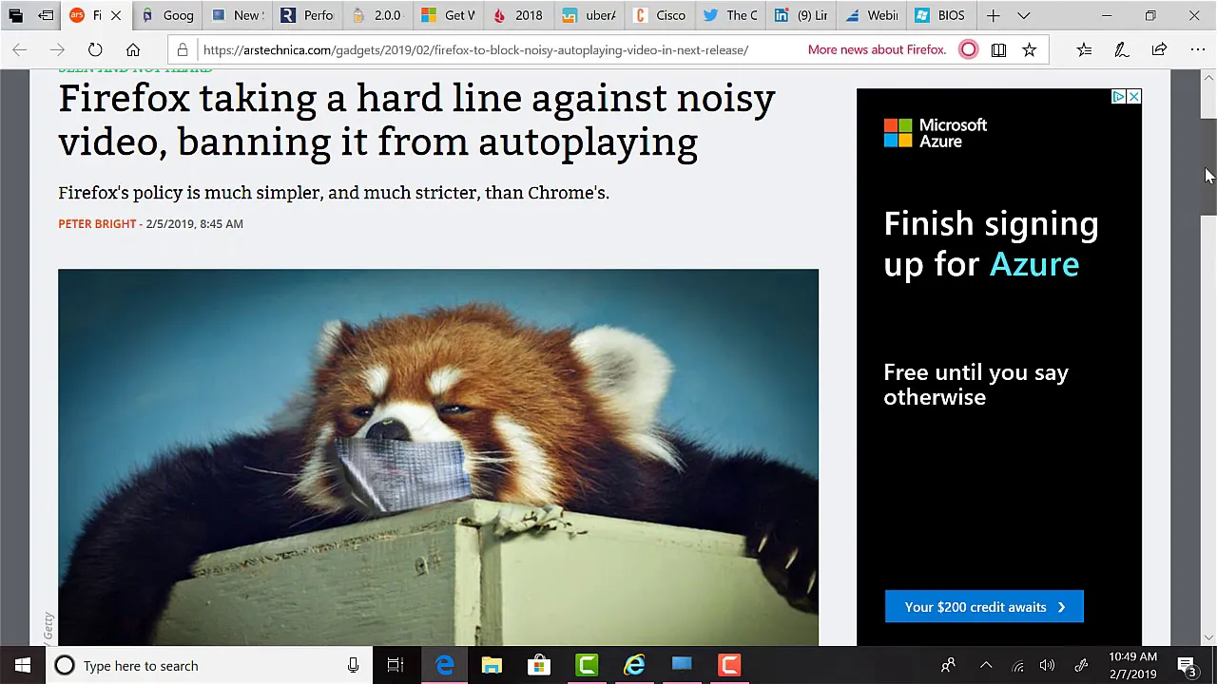Click the AdChoices icon on the ad
This screenshot has width=1217, height=684.
1118,97
